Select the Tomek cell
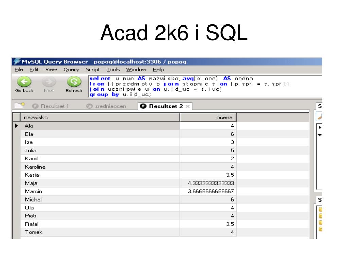 tap(100, 232)
